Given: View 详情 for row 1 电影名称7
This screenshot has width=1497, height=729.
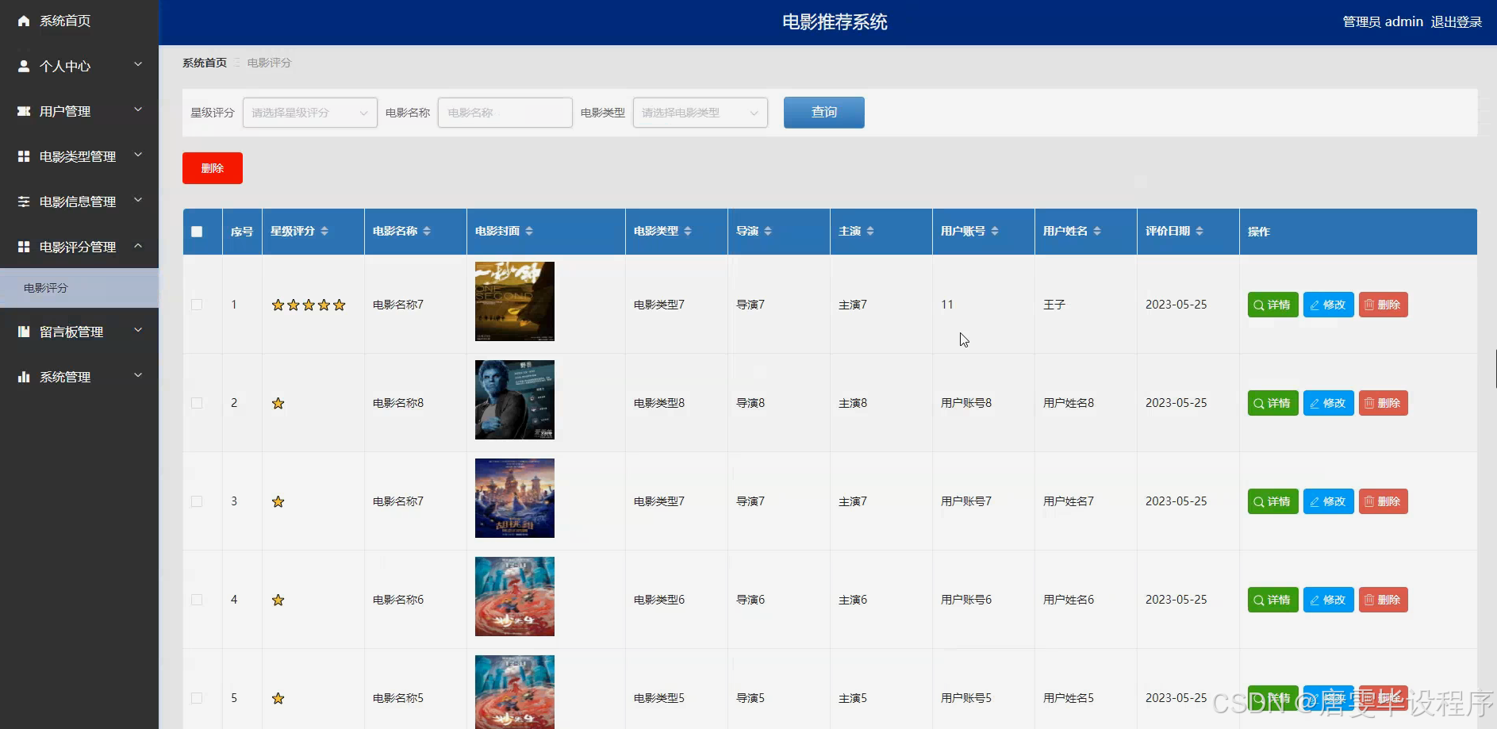Looking at the screenshot, I should pos(1273,305).
